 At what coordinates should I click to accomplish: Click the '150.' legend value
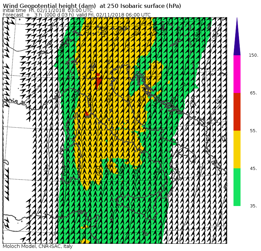[x=253, y=55]
